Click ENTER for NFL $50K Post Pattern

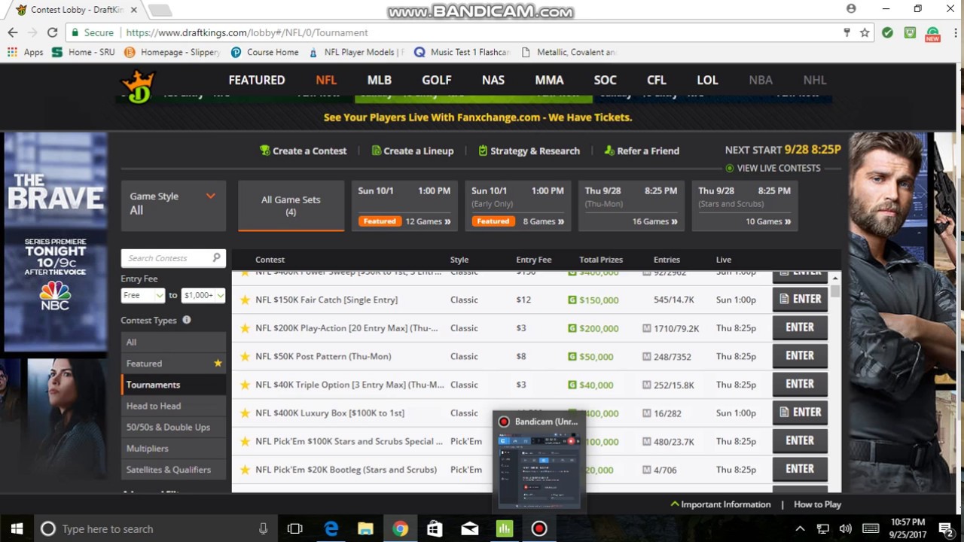800,355
